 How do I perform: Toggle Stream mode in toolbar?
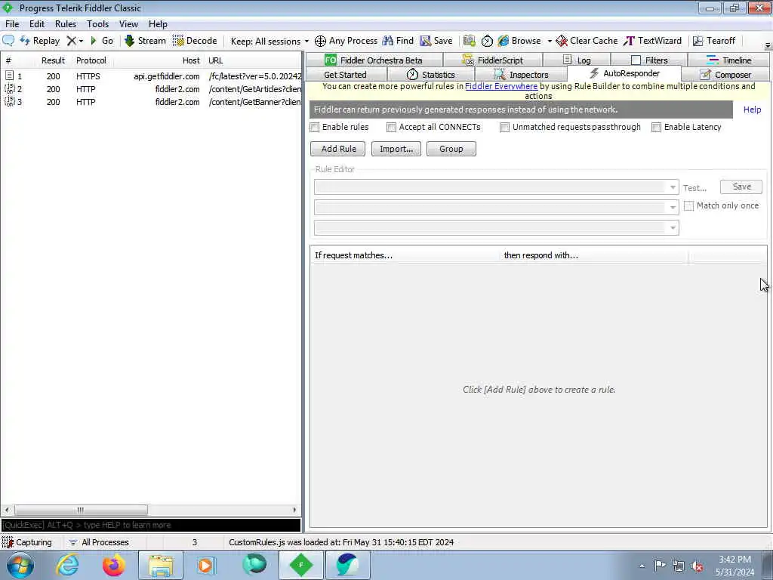click(x=145, y=41)
